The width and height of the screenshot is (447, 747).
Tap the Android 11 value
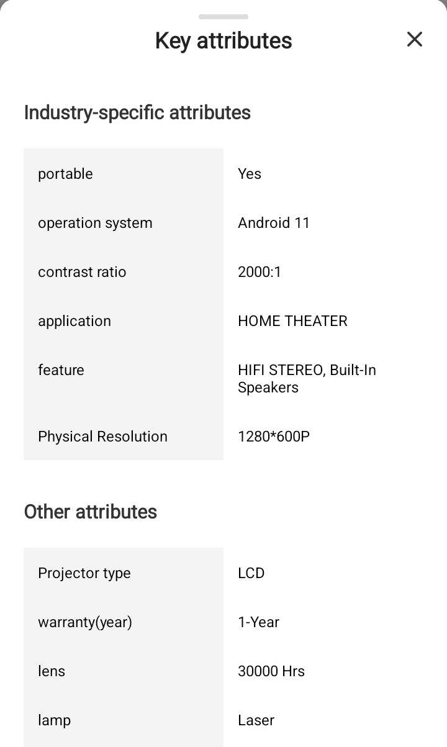273,223
